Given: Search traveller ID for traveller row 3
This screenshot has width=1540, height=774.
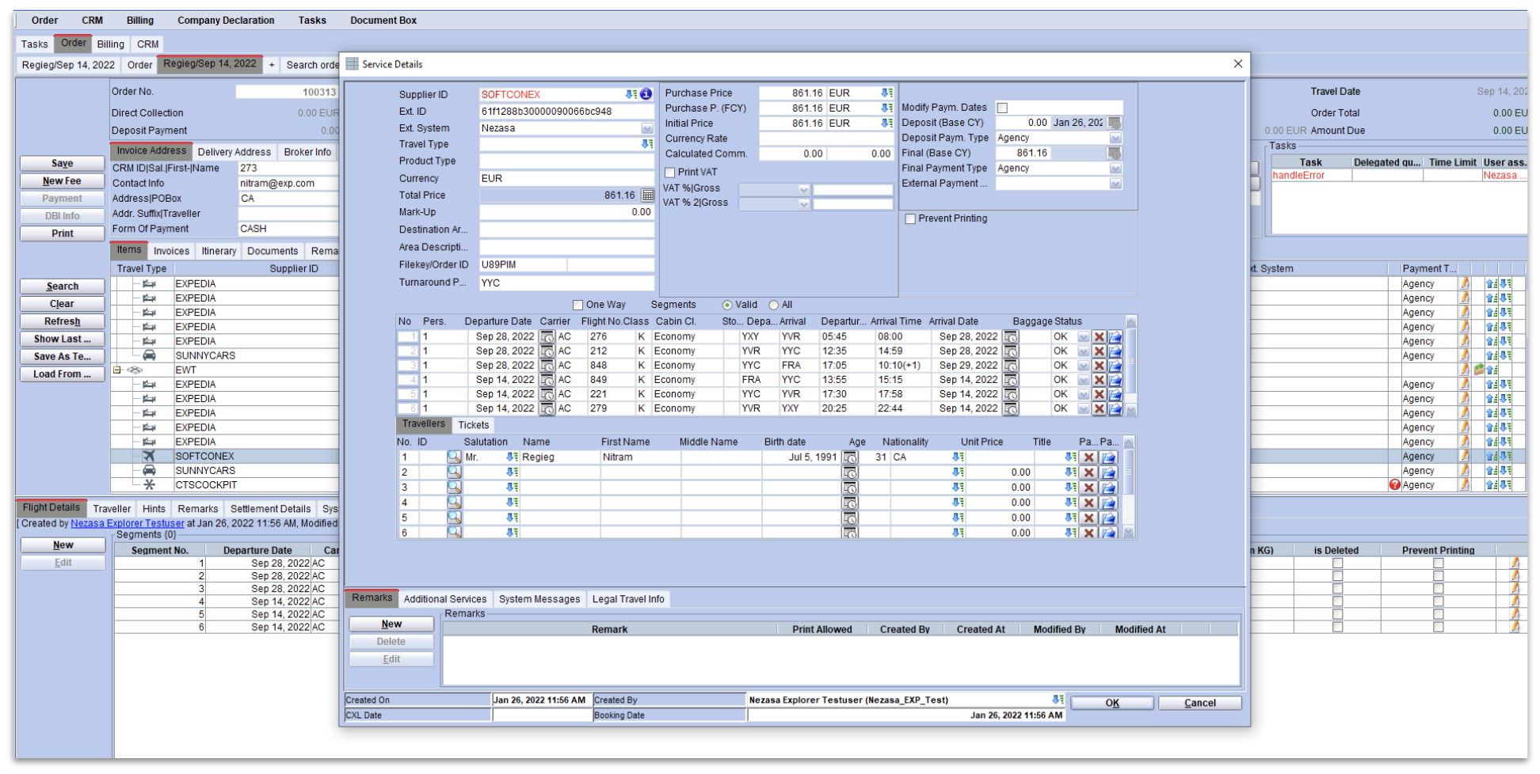Looking at the screenshot, I should 454,488.
